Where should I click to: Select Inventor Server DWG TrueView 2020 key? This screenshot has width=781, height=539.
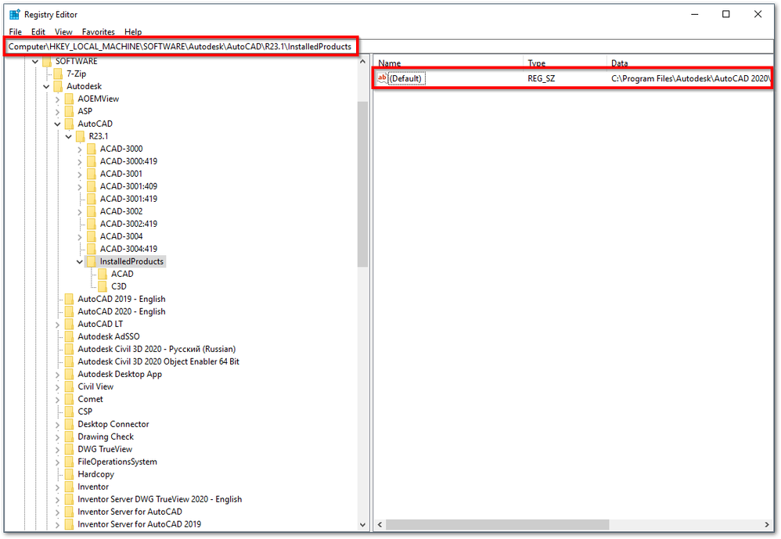tap(160, 499)
